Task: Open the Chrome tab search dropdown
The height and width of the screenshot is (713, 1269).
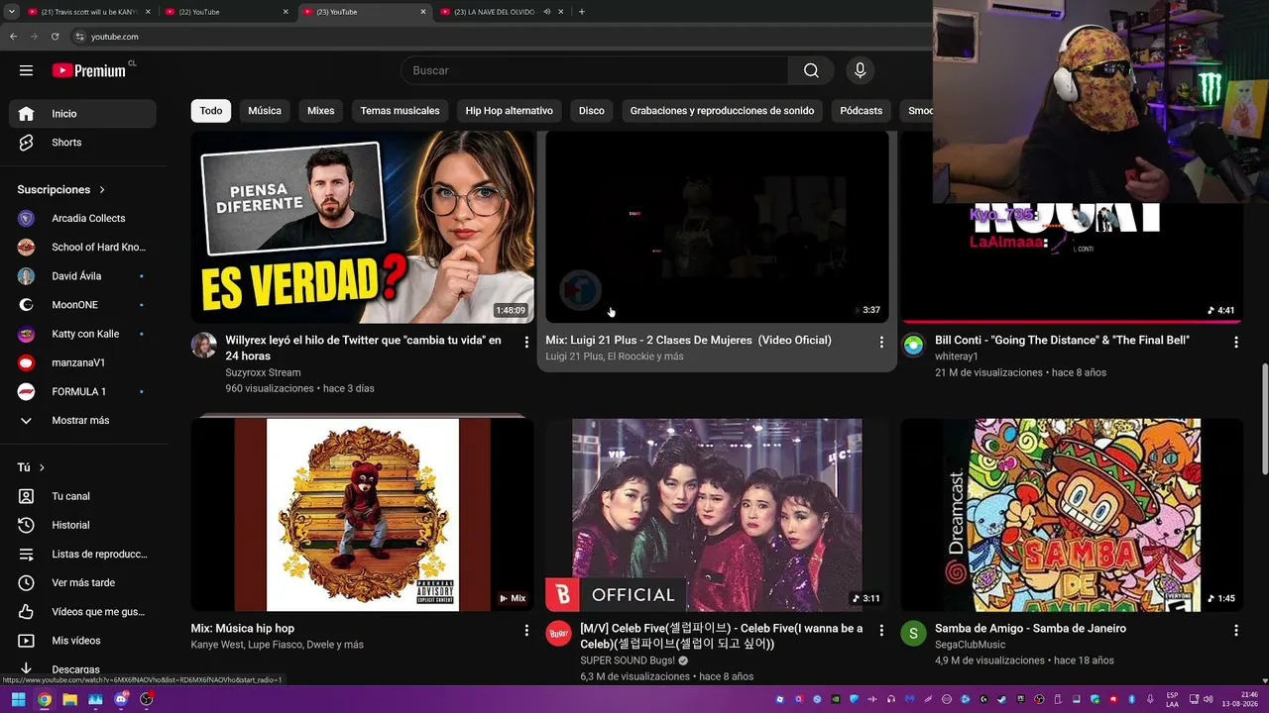Action: [13, 12]
